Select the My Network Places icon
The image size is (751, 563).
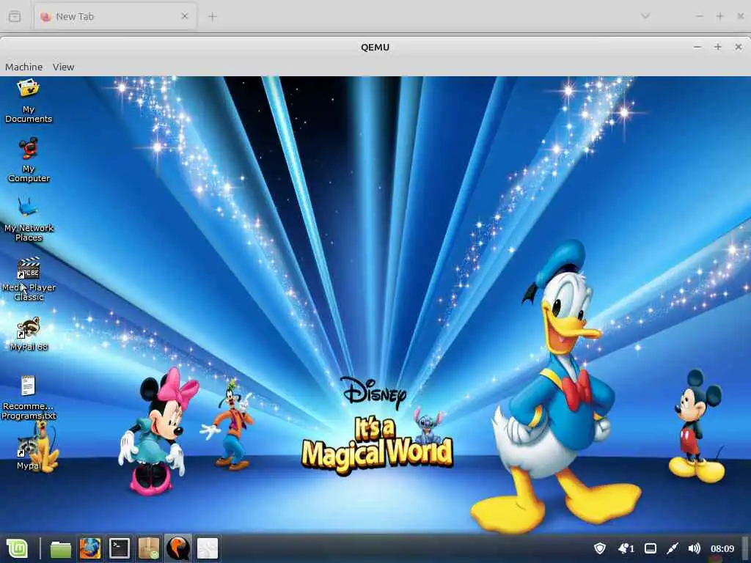[x=29, y=219]
